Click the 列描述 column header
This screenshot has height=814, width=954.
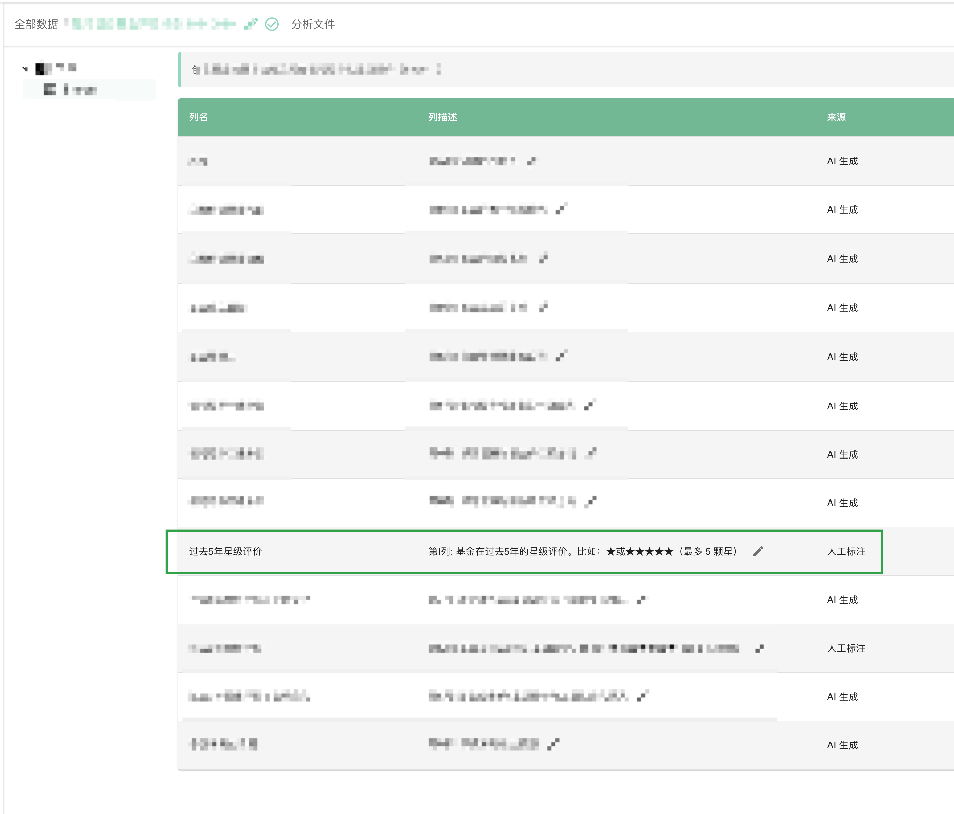point(443,117)
